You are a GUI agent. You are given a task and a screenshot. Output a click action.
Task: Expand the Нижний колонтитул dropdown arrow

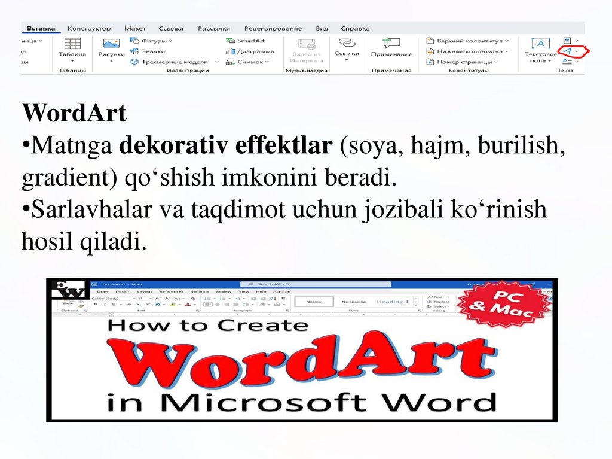pyautogui.click(x=507, y=51)
